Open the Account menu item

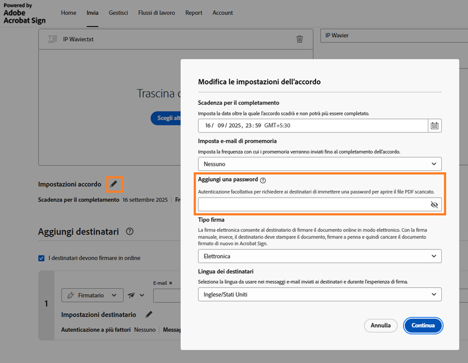222,13
